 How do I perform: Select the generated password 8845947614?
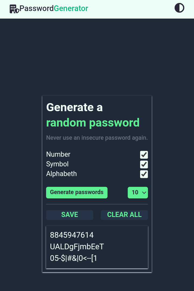[x=72, y=235]
